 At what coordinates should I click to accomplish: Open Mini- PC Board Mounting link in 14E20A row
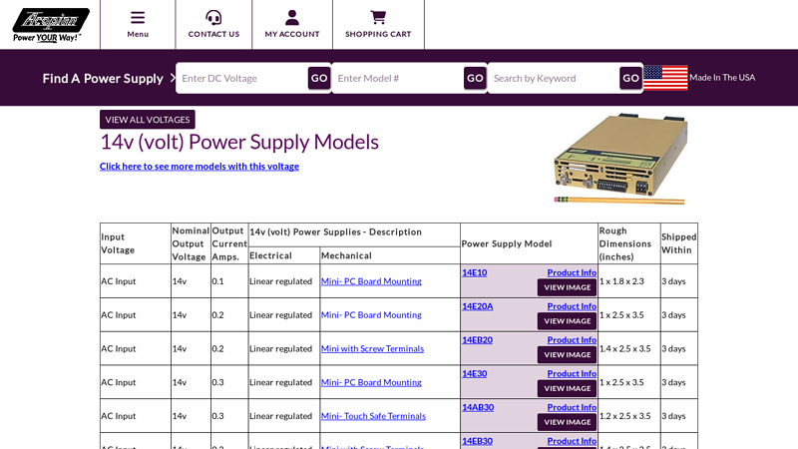tap(371, 315)
